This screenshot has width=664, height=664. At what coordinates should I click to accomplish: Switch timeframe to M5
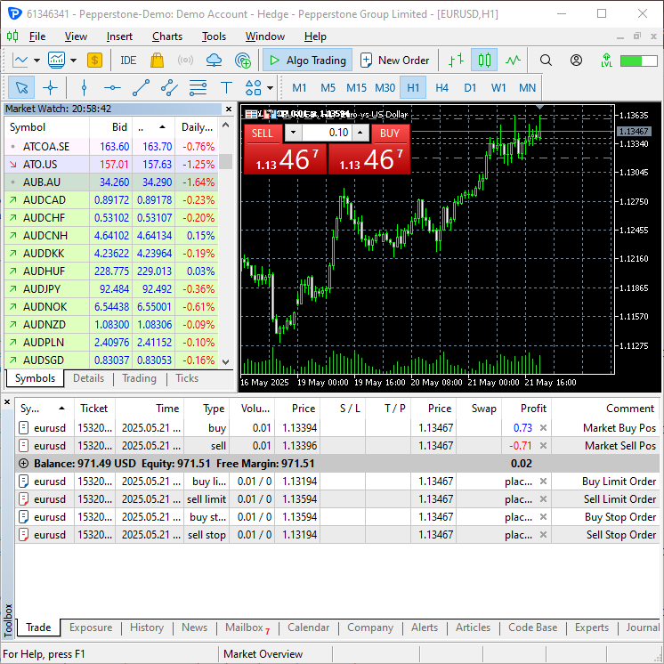click(x=328, y=87)
